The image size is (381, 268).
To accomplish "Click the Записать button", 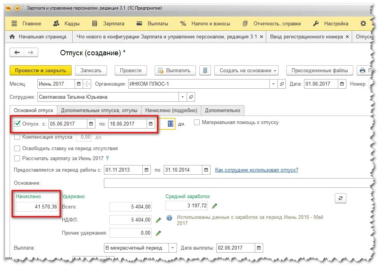I will click(91, 70).
